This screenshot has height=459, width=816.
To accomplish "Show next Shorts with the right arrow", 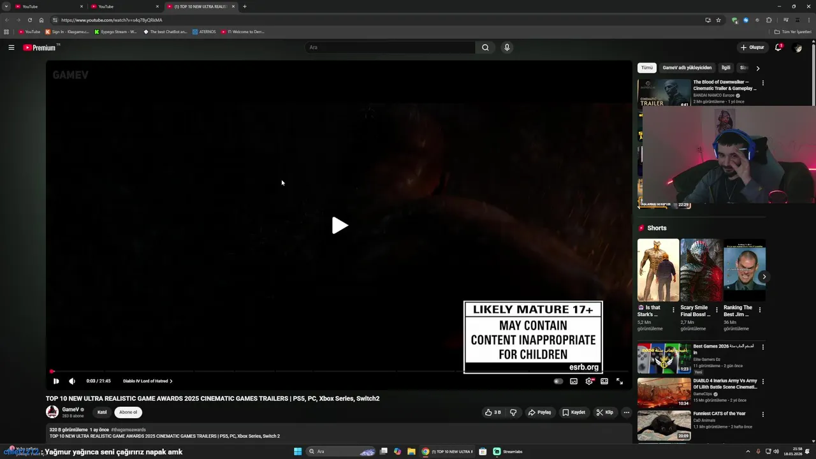I will tap(764, 277).
